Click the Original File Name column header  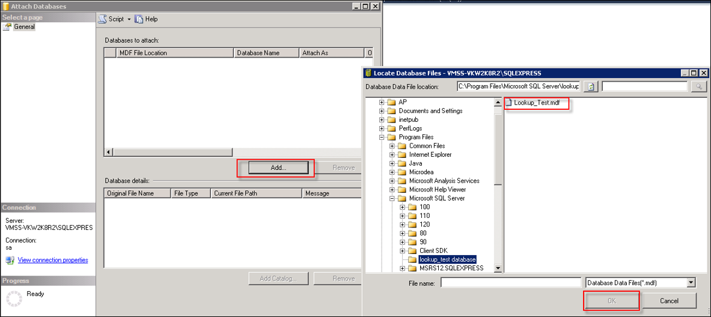pos(138,193)
